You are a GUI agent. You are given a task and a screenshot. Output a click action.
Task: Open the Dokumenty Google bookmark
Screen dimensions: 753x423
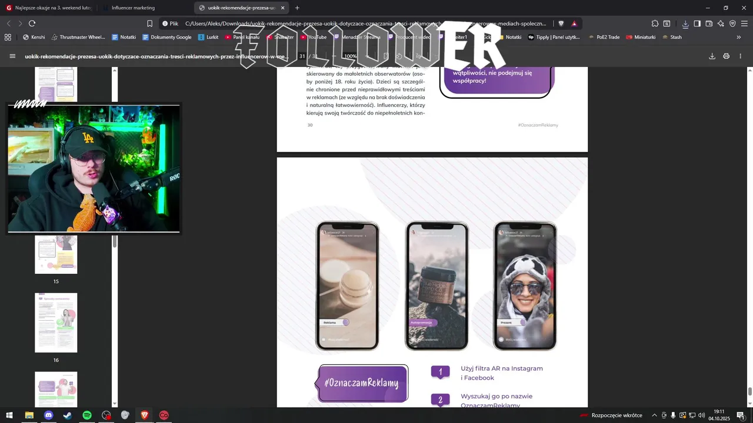coord(167,37)
